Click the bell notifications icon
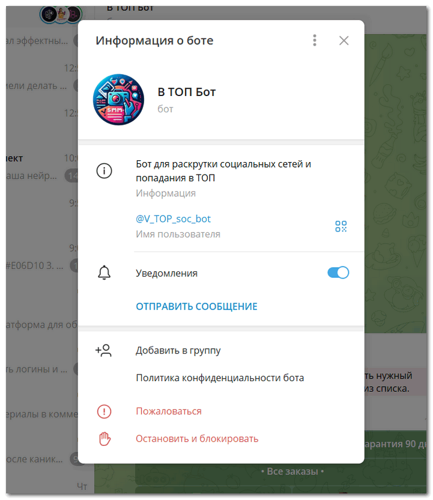The width and height of the screenshot is (433, 500). [104, 273]
